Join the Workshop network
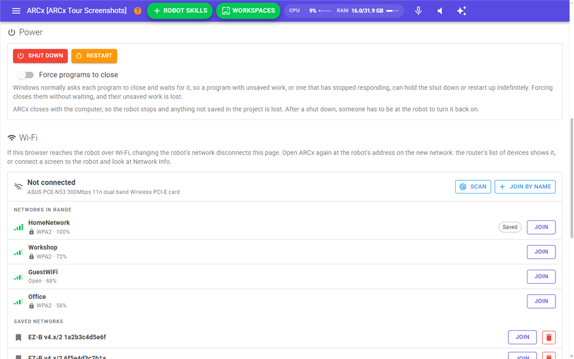Image resolution: width=574 pixels, height=359 pixels. pyautogui.click(x=541, y=252)
